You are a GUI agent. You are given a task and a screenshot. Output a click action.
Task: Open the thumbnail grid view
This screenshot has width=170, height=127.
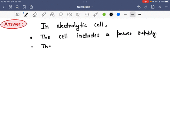coord(10,7)
